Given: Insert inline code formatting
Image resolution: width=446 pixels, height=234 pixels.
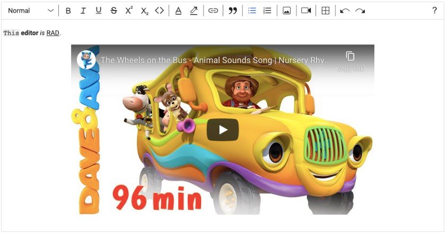Looking at the screenshot, I should tap(159, 11).
